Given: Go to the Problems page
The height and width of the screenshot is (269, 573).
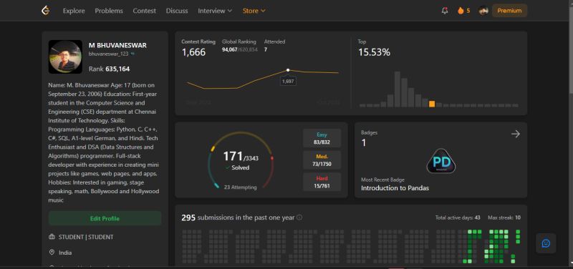Looking at the screenshot, I should [109, 11].
